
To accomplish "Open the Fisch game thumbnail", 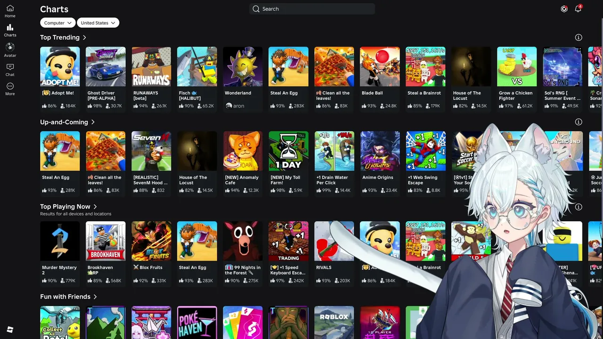I will (197, 66).
